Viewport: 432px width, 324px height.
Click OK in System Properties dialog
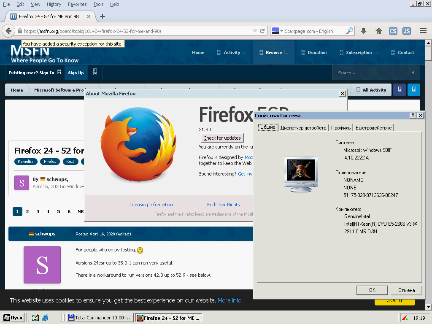pyautogui.click(x=372, y=290)
